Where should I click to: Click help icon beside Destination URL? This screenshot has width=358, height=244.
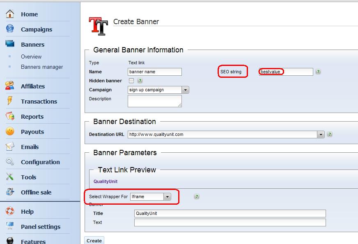[x=330, y=134]
